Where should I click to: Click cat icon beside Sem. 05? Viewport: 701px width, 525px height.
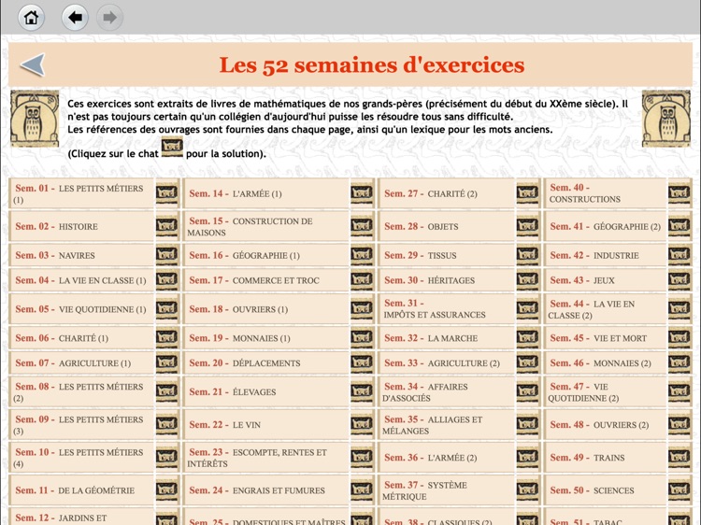pyautogui.click(x=167, y=309)
